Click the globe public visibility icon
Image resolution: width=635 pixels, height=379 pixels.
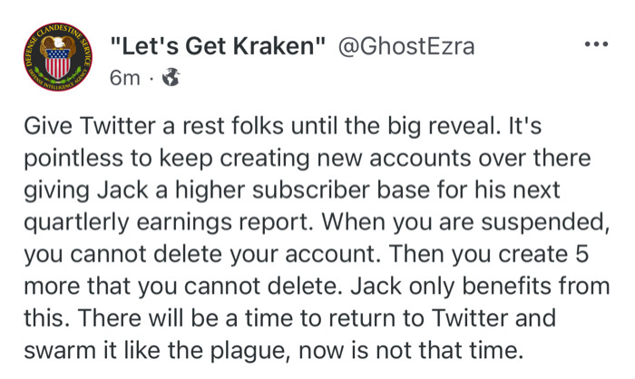[171, 77]
